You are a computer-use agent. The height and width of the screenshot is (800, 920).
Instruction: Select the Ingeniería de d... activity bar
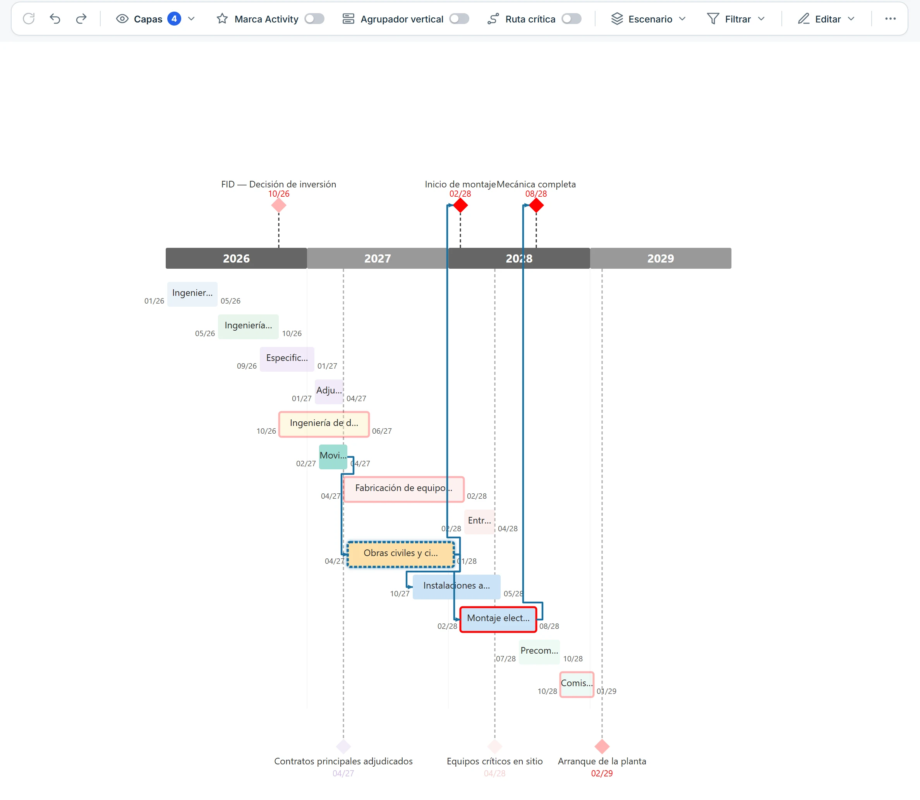(324, 424)
